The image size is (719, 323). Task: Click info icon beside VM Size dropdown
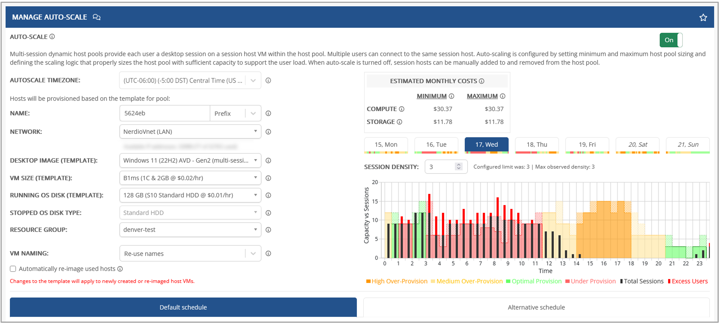coord(268,178)
